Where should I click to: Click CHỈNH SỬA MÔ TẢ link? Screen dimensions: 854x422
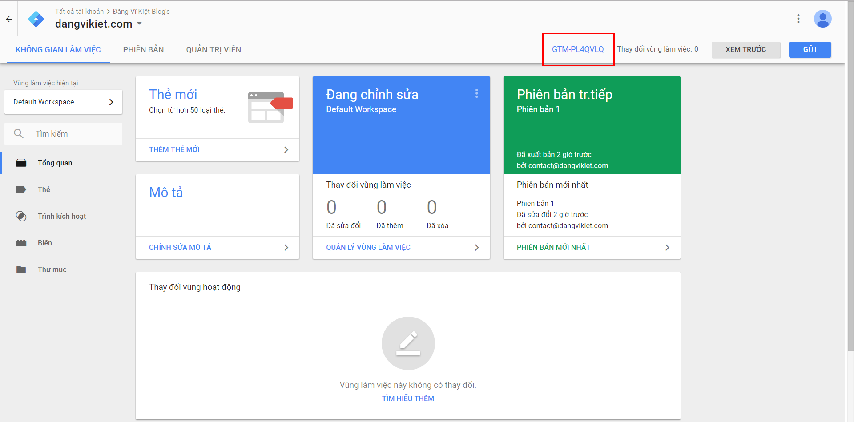pyautogui.click(x=180, y=248)
